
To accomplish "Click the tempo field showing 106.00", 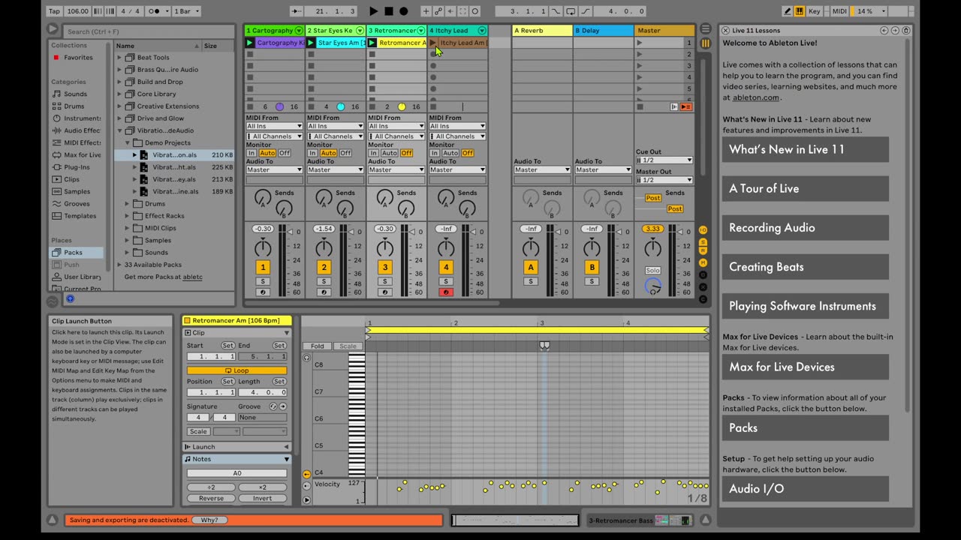I will (77, 11).
